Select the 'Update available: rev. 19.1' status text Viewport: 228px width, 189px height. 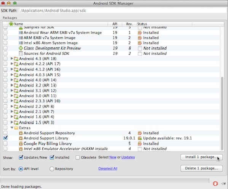[167, 138]
